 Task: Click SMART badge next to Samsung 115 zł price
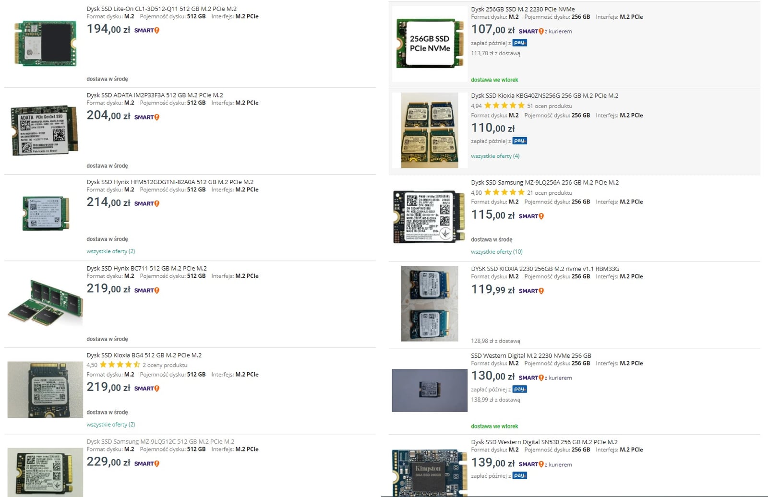pos(531,216)
